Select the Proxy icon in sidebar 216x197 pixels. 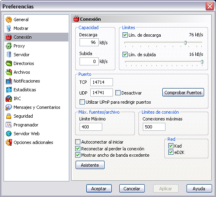(9, 46)
